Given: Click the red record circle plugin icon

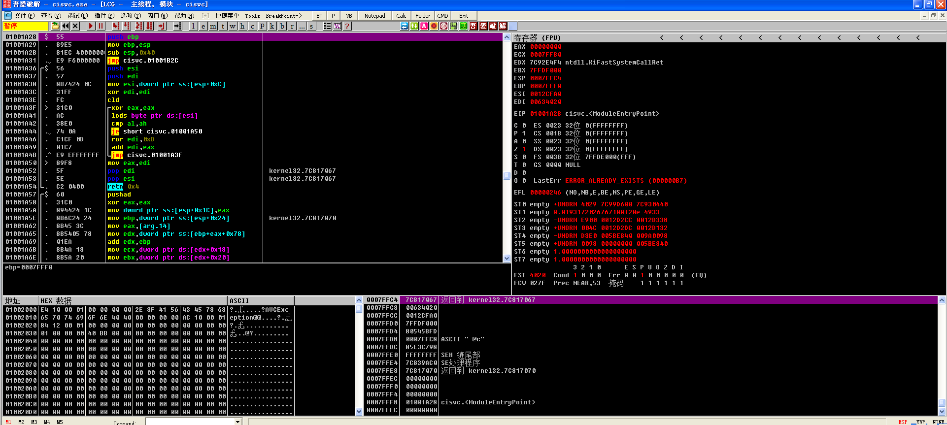Looking at the screenshot, I should (434, 26).
